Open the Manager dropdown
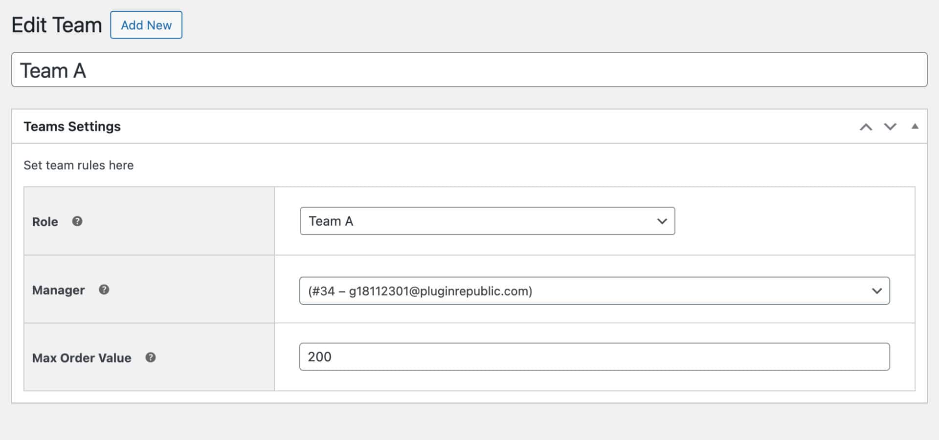 [x=594, y=291]
